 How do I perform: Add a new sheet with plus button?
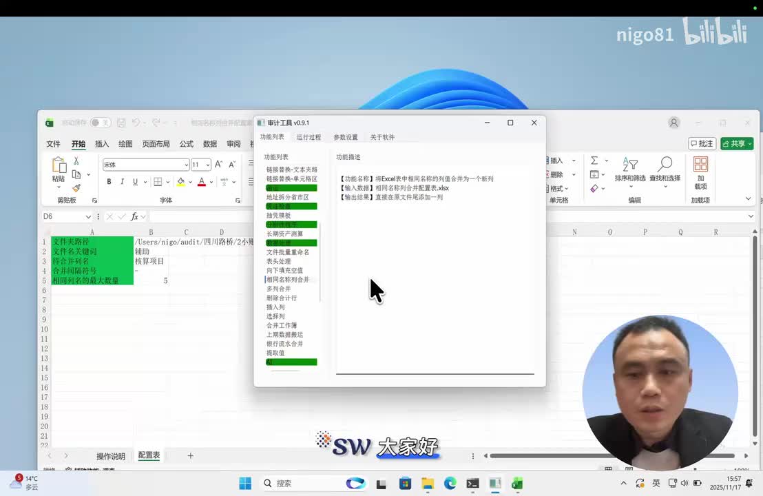coord(190,455)
